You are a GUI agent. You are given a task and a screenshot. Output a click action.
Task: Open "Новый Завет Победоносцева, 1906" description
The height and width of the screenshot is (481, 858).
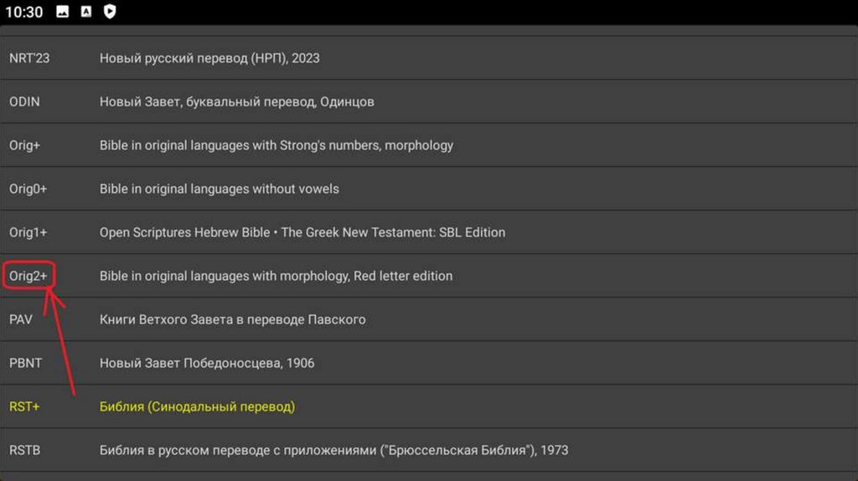click(x=207, y=364)
